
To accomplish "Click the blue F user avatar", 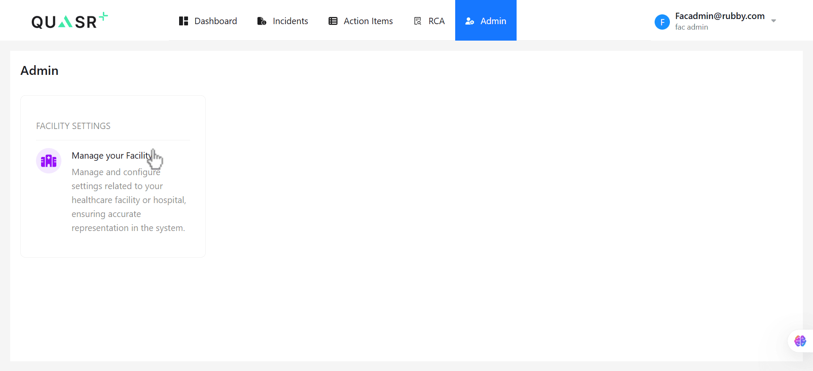I will click(662, 22).
